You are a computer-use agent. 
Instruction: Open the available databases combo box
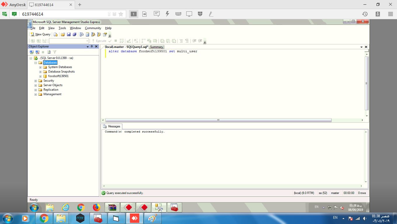[x=87, y=41]
